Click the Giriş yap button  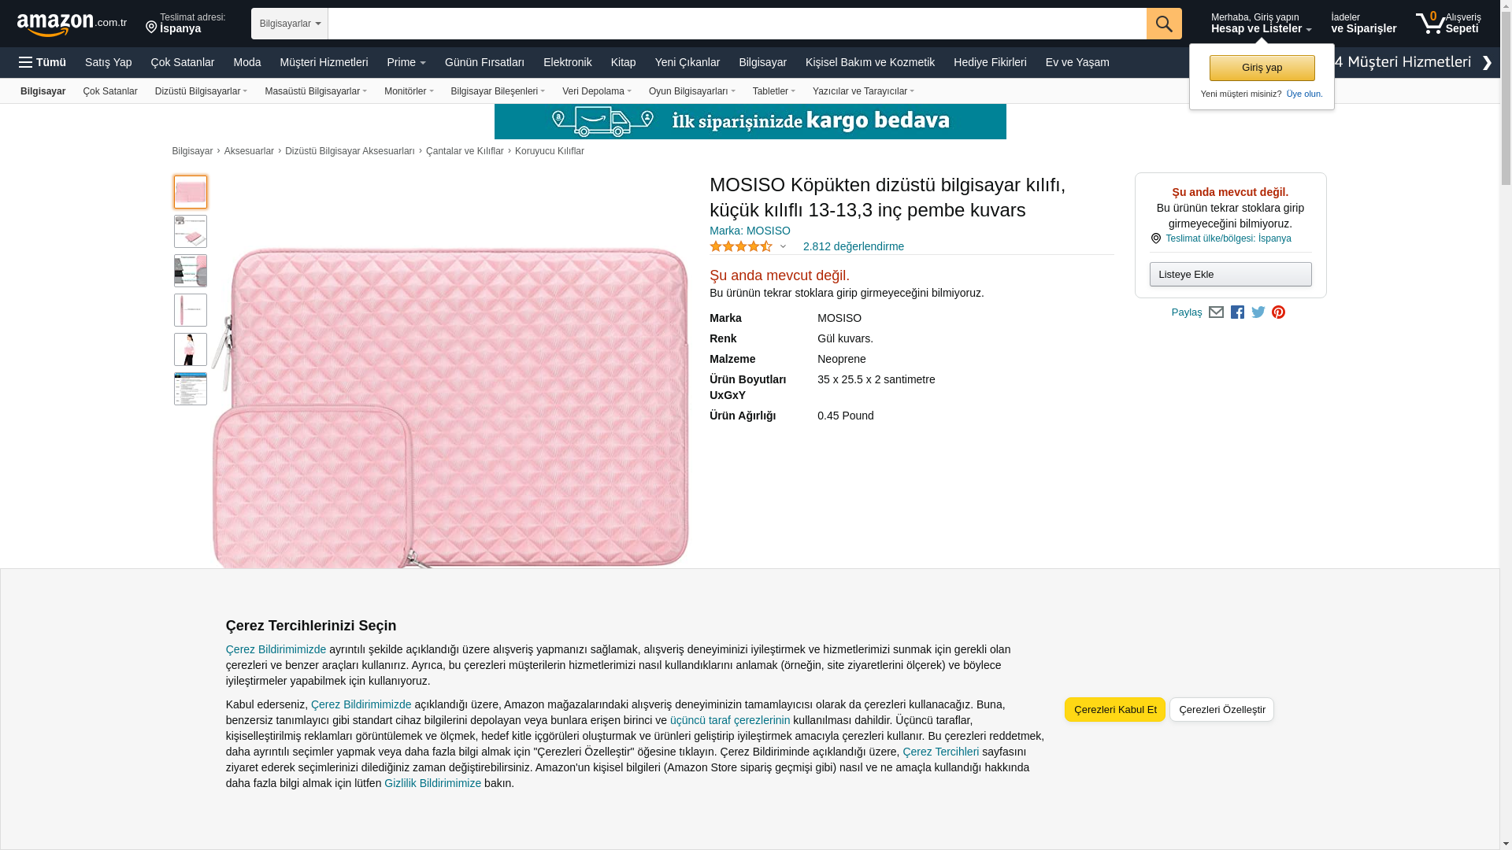point(1262,68)
